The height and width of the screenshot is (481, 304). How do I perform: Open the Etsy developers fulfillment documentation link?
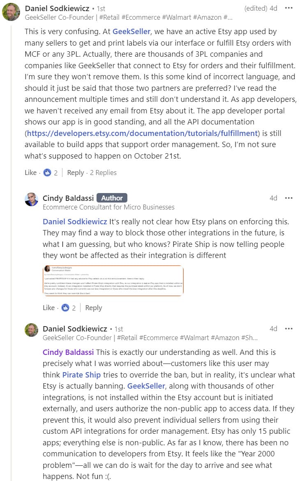click(142, 133)
